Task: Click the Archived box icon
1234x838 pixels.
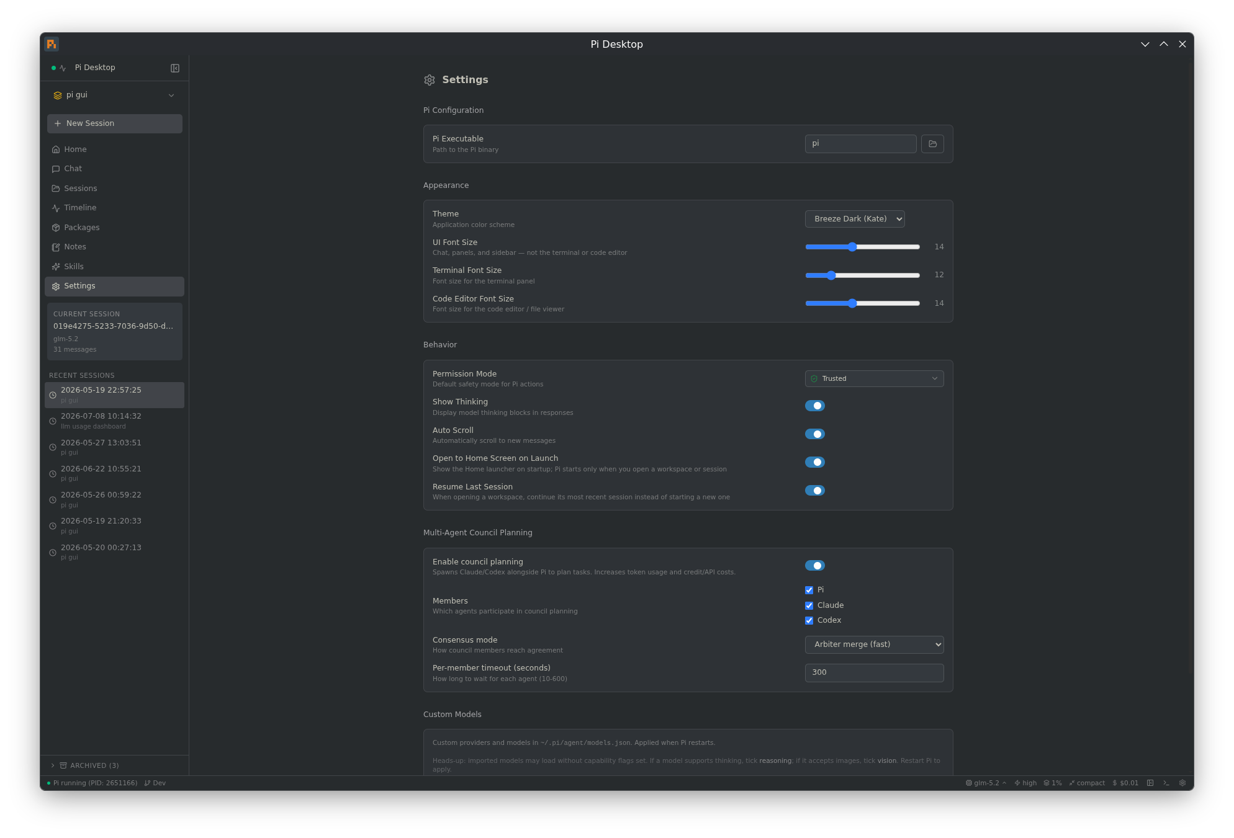Action: [x=63, y=765]
